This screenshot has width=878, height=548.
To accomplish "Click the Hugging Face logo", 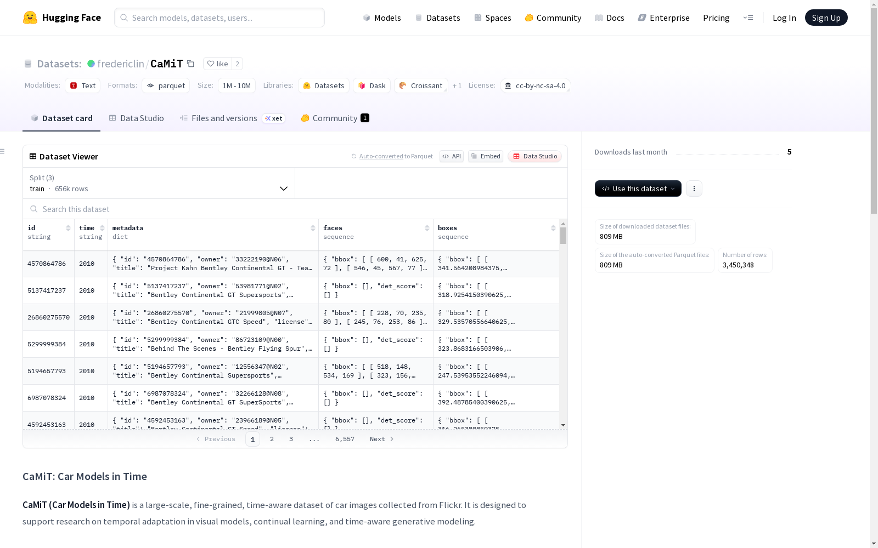I will [62, 18].
